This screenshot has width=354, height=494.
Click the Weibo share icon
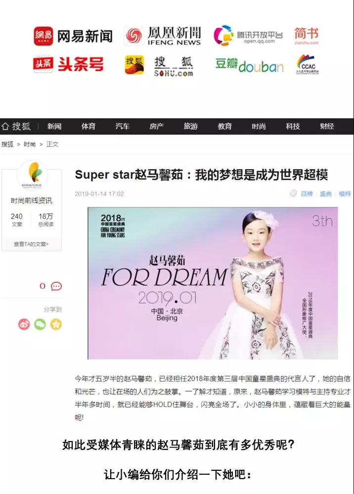click(24, 324)
